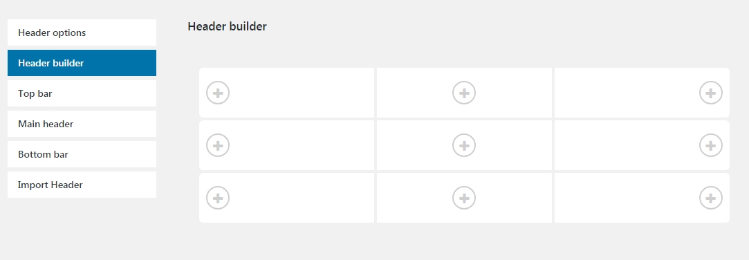Add element to middle row left cell
This screenshot has width=749, height=260.
[x=218, y=145]
